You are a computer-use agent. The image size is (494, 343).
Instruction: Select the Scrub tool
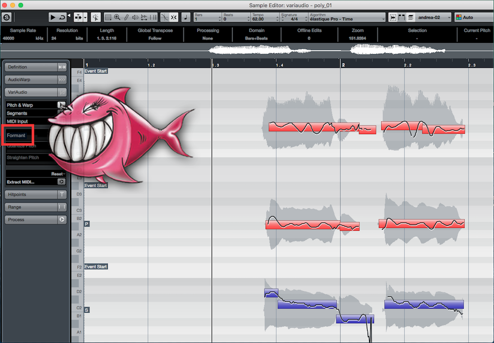tap(144, 17)
